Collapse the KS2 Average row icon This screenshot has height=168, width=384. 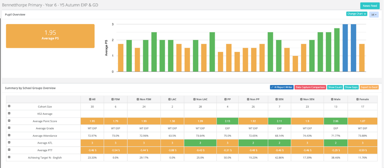click(9, 113)
